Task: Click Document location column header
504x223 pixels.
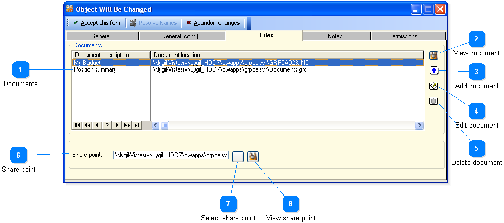Action: pos(287,55)
